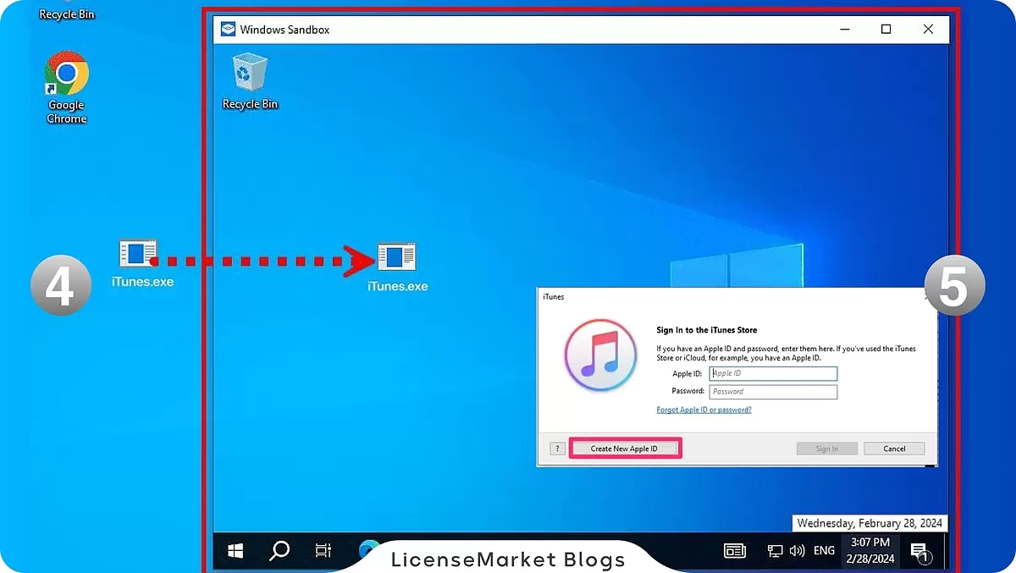Click the ENG language indicator in the tray

824,551
